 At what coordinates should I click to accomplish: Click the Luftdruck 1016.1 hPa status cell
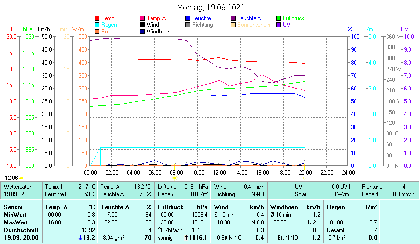(183, 187)
